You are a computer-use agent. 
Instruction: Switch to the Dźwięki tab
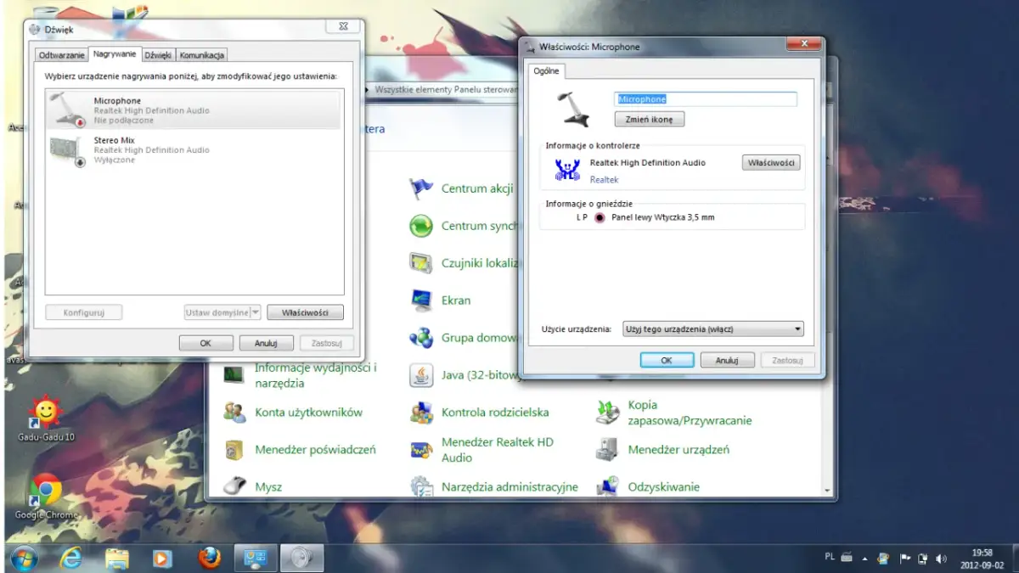158,55
